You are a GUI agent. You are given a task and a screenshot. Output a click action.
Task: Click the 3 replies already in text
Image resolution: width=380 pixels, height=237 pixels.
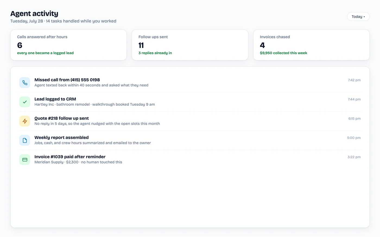[x=155, y=53]
